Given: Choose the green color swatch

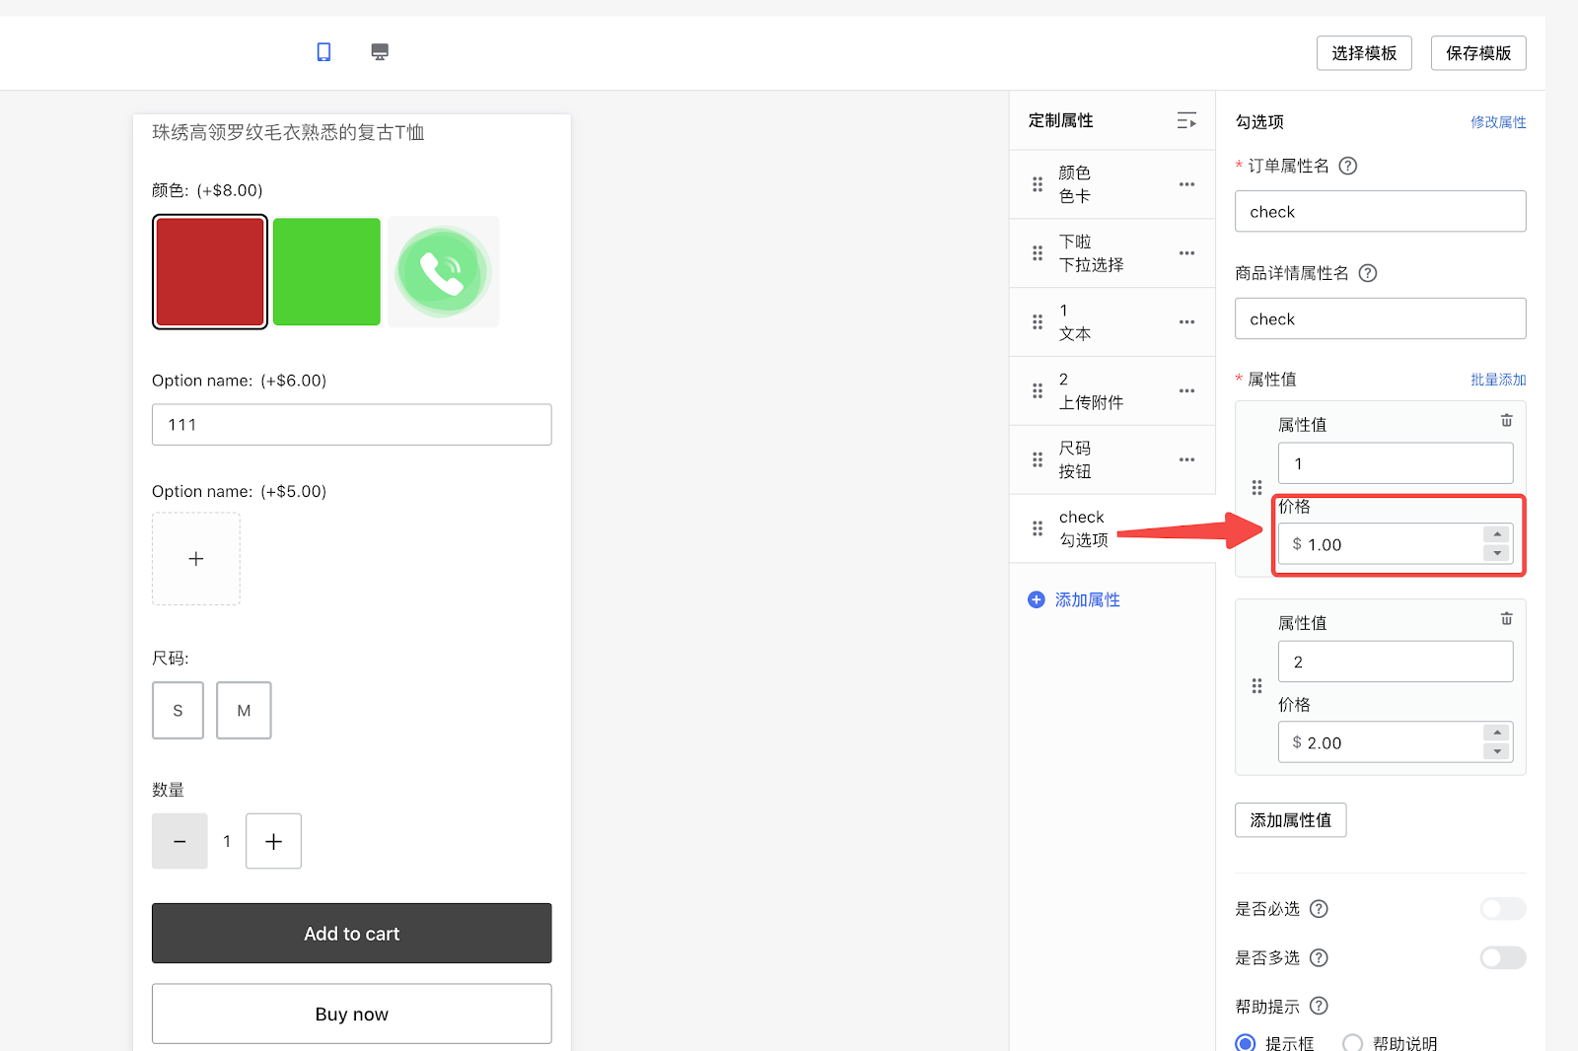Looking at the screenshot, I should point(326,272).
